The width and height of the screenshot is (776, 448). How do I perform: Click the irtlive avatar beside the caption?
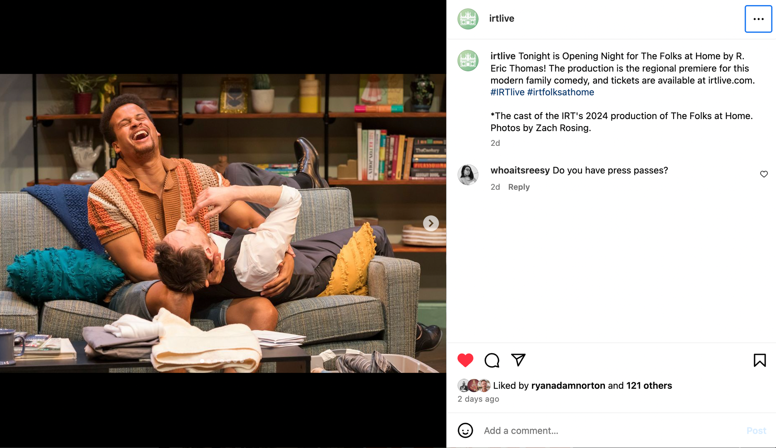point(468,61)
